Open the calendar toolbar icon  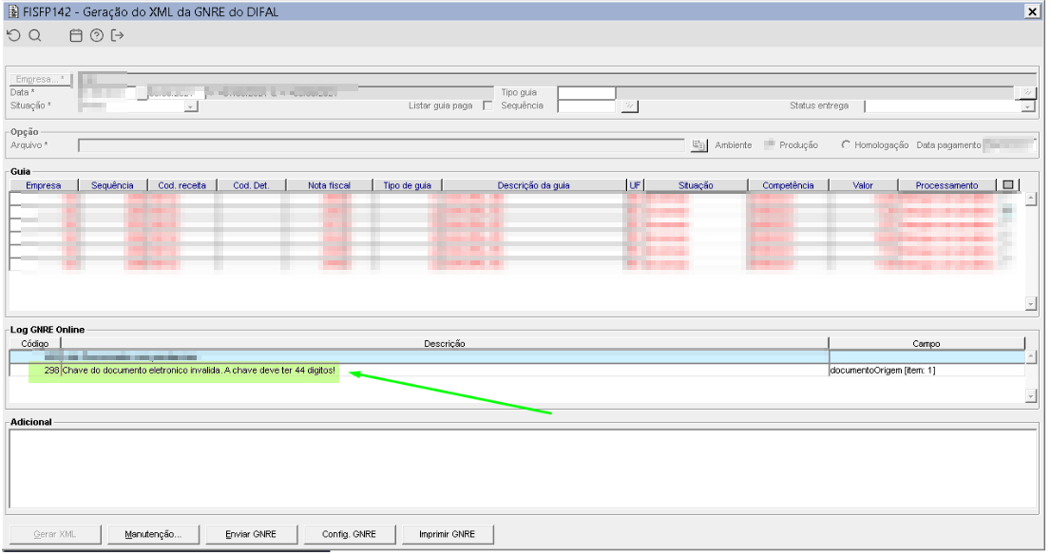pyautogui.click(x=76, y=35)
